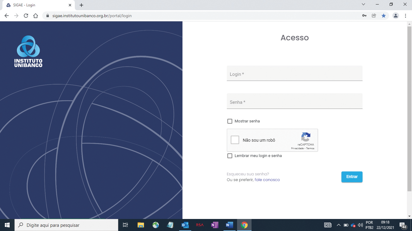Select the SIGAE - Login tab
Image resolution: width=412 pixels, height=231 pixels.
pos(39,5)
